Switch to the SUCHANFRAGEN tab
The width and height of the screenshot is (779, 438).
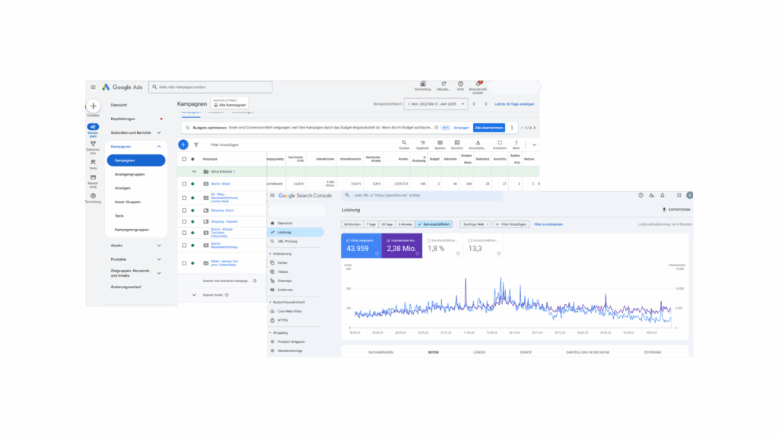[381, 352]
